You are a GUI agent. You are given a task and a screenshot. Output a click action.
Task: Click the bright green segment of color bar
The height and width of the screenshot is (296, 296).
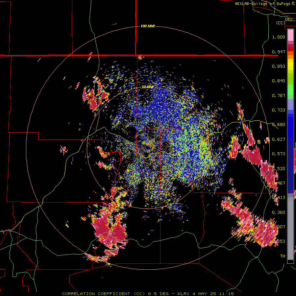pyautogui.click(x=290, y=90)
